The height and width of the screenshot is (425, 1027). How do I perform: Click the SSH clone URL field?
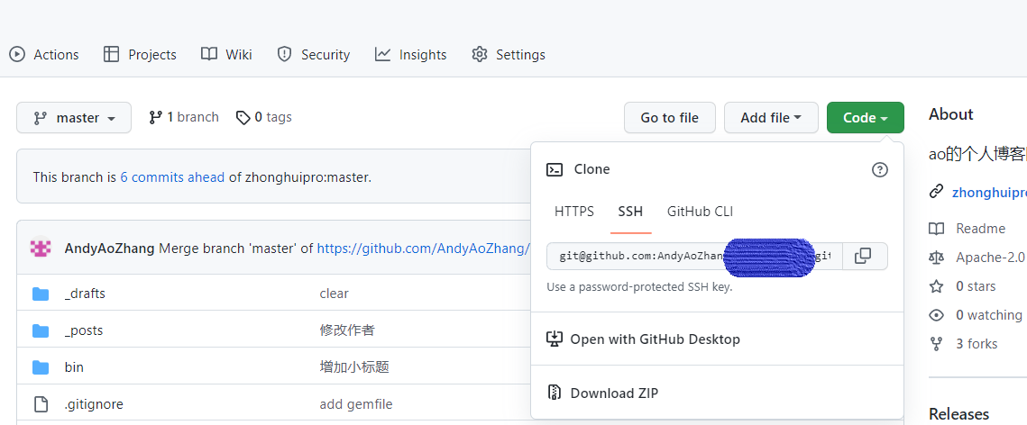694,257
